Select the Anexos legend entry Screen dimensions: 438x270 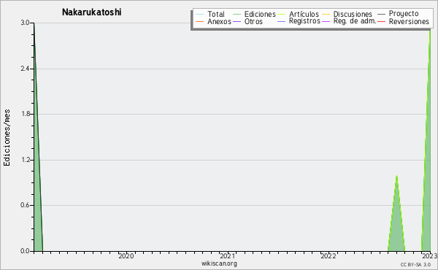click(219, 21)
